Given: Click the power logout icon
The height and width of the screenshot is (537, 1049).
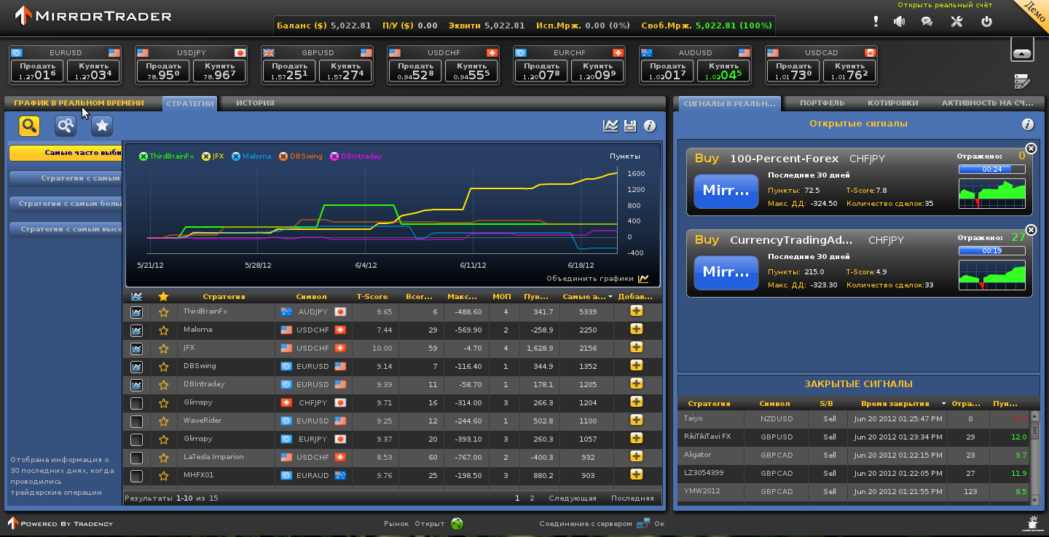Looking at the screenshot, I should 986,22.
